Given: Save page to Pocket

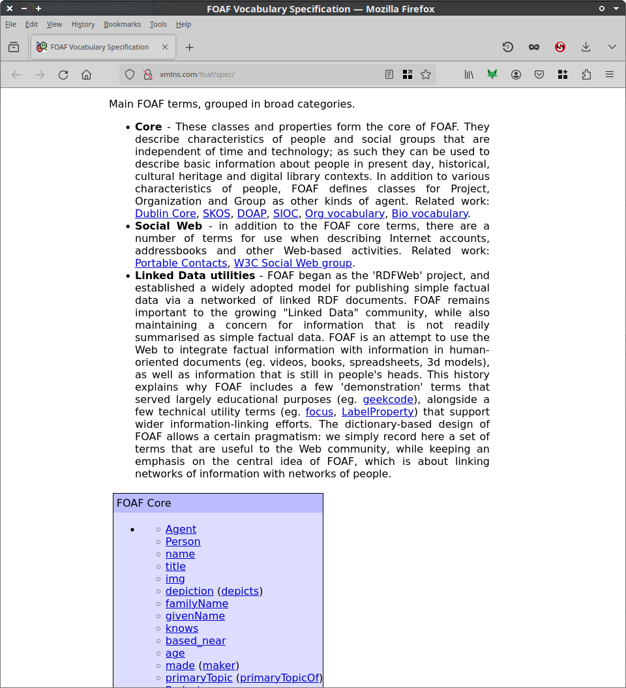Looking at the screenshot, I should pyautogui.click(x=539, y=75).
